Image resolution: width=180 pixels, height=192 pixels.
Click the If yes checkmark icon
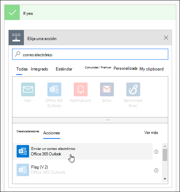12,12
